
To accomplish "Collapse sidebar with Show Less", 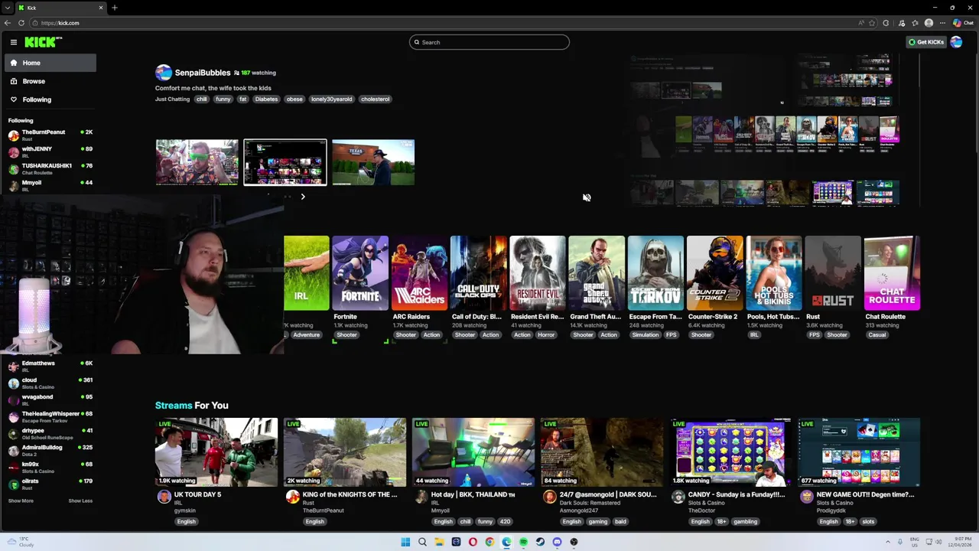I will 80,500.
